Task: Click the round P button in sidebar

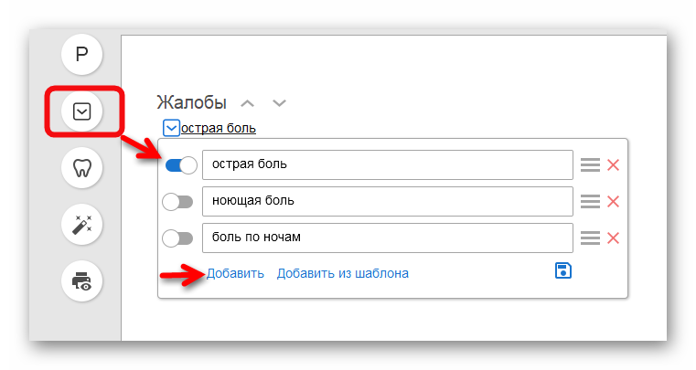Action: pyautogui.click(x=82, y=54)
